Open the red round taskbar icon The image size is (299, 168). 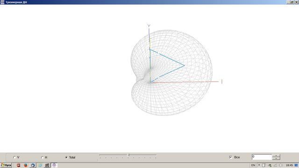(x=19, y=165)
